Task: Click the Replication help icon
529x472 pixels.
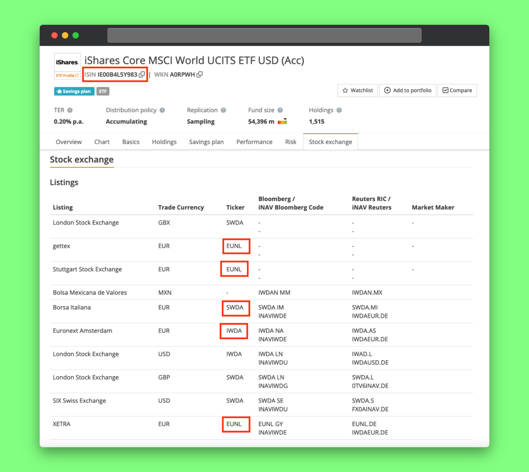Action: 224,110
